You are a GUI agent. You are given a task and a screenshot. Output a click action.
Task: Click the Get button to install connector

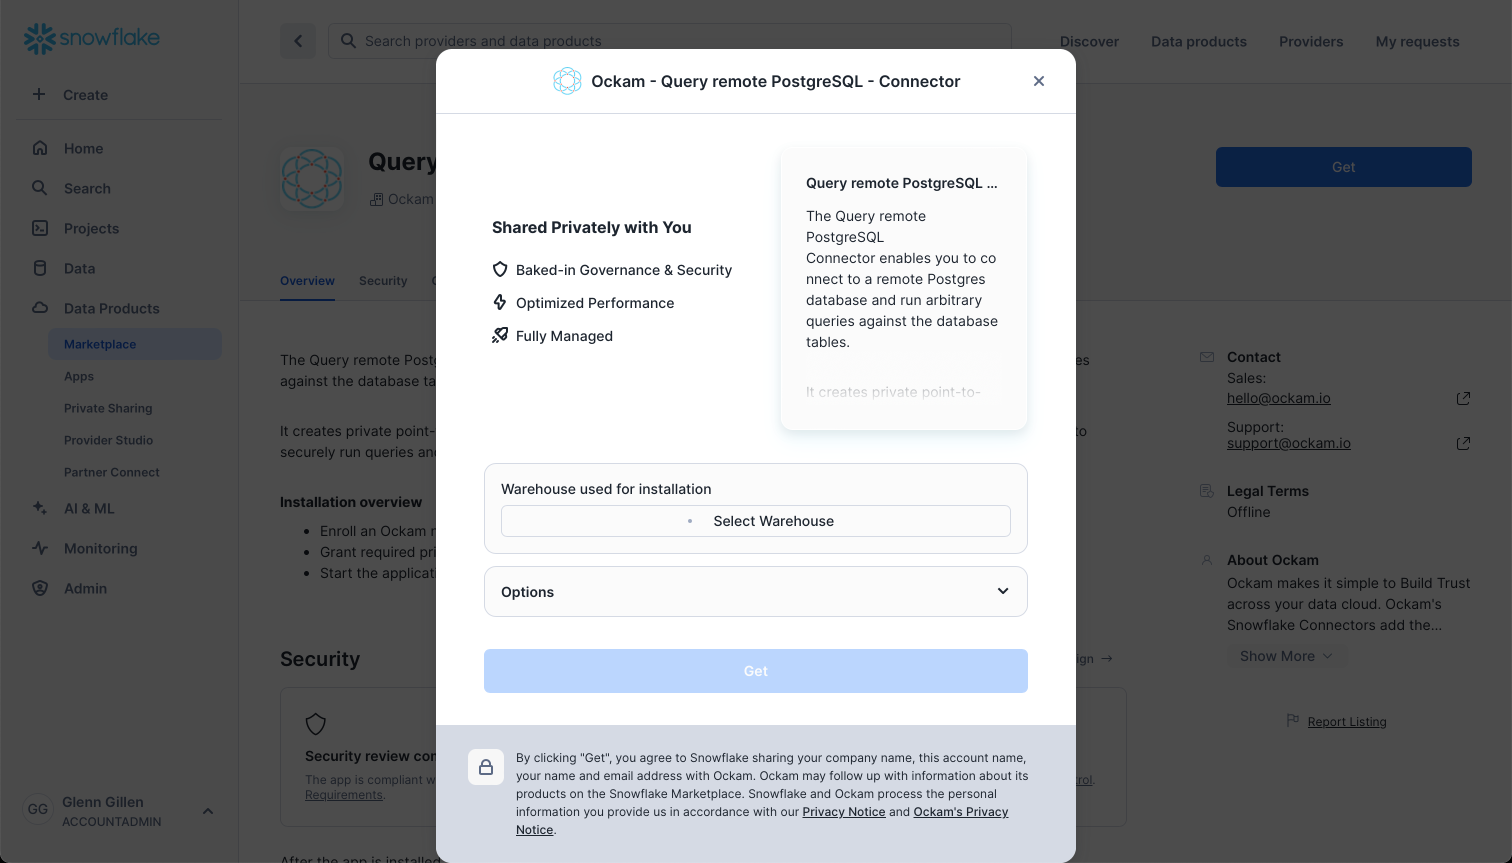(x=755, y=671)
